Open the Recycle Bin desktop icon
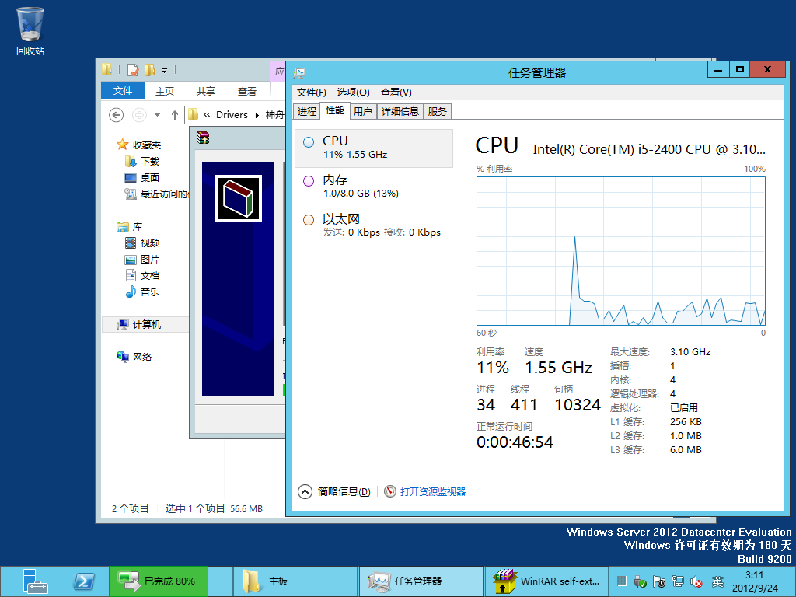Image resolution: width=796 pixels, height=597 pixels. pos(30,30)
